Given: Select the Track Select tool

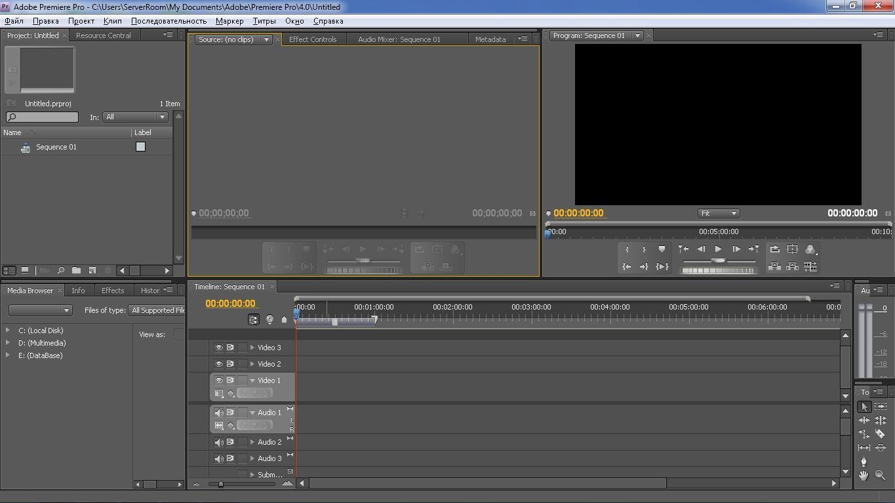Looking at the screenshot, I should [880, 407].
